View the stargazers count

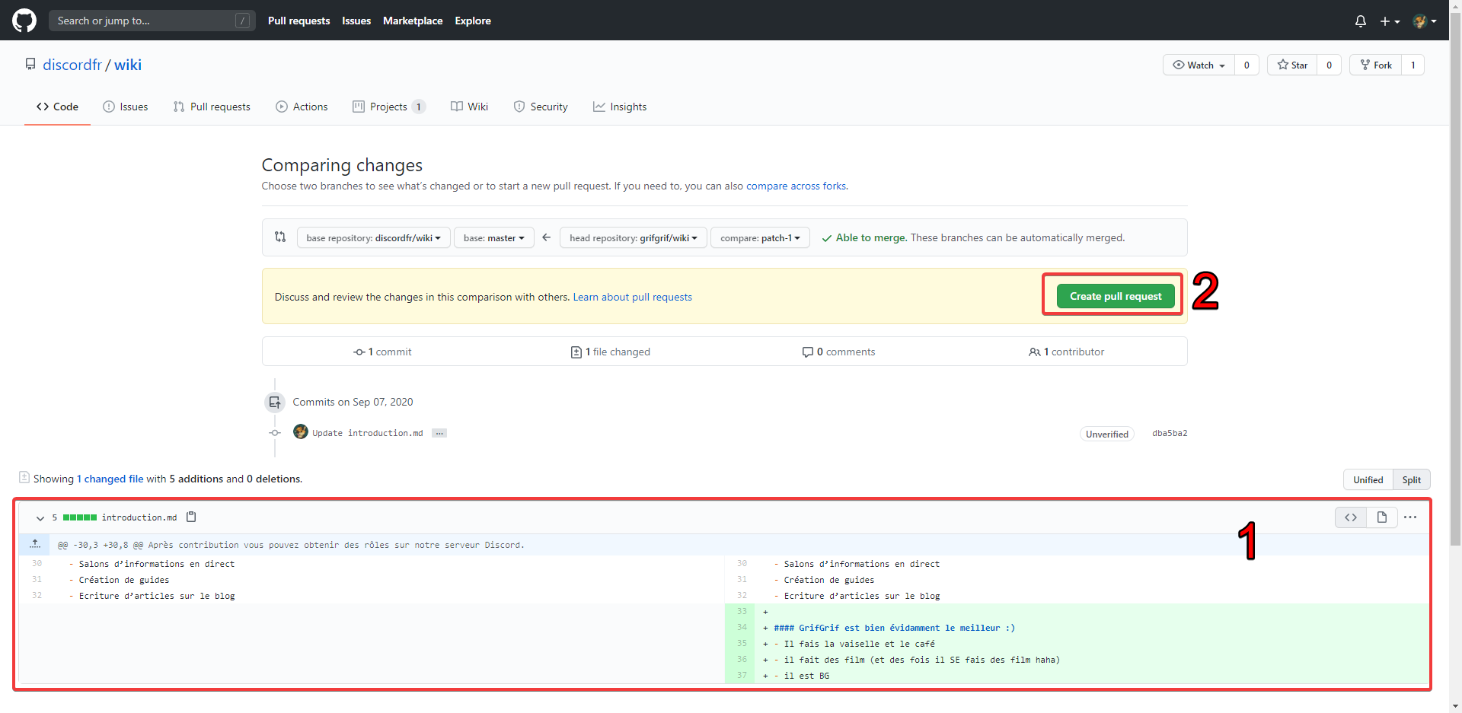[1330, 65]
